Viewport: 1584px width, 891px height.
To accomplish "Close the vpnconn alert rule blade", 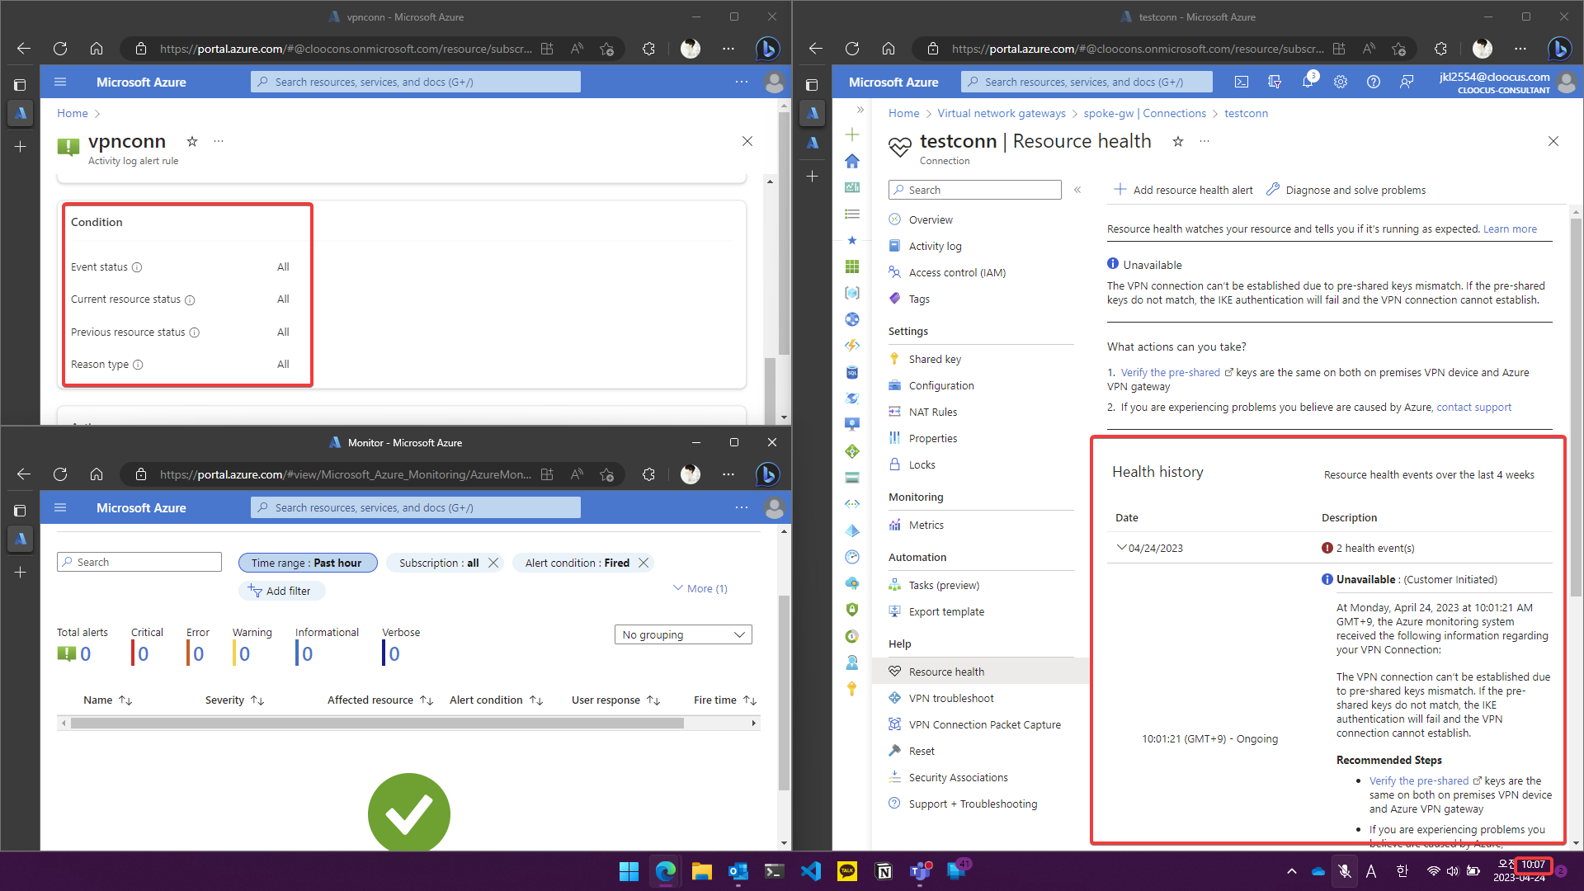I will click(747, 141).
